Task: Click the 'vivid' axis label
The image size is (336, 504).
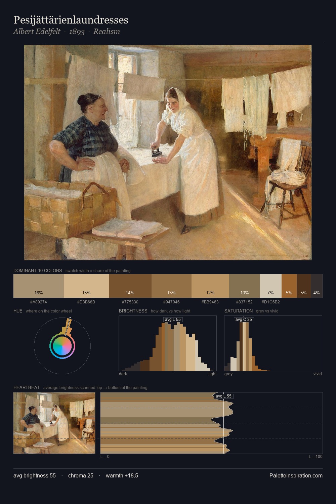Action: (x=318, y=374)
